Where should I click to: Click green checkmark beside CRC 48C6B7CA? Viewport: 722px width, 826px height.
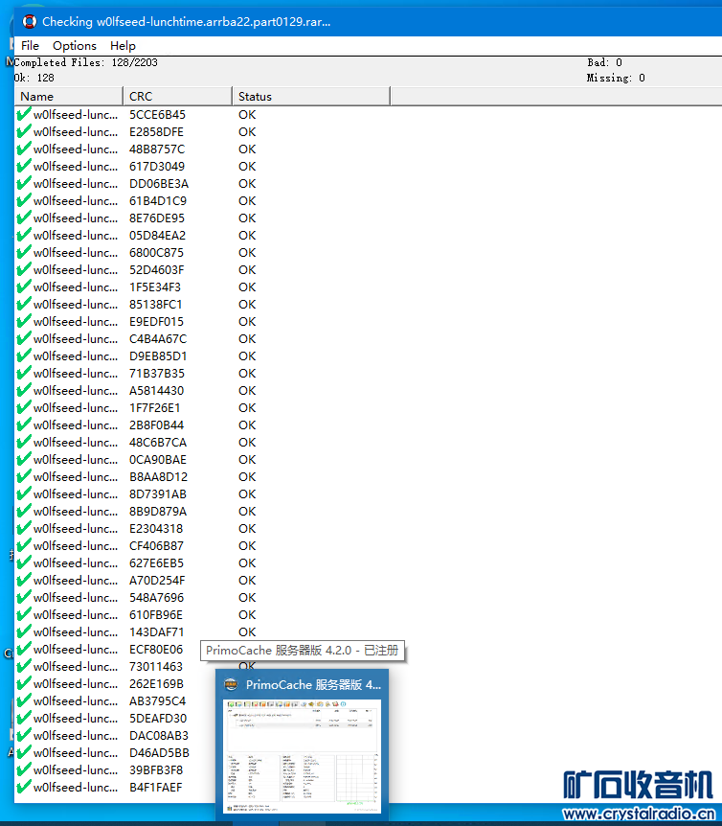[24, 442]
